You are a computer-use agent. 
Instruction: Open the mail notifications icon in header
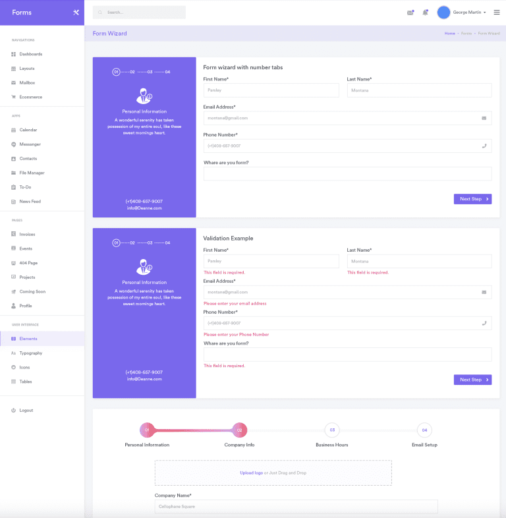[410, 13]
